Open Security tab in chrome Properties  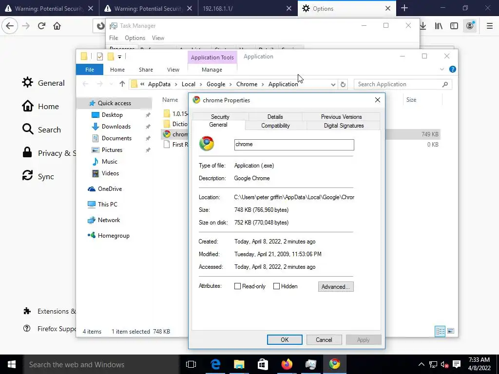click(x=220, y=117)
